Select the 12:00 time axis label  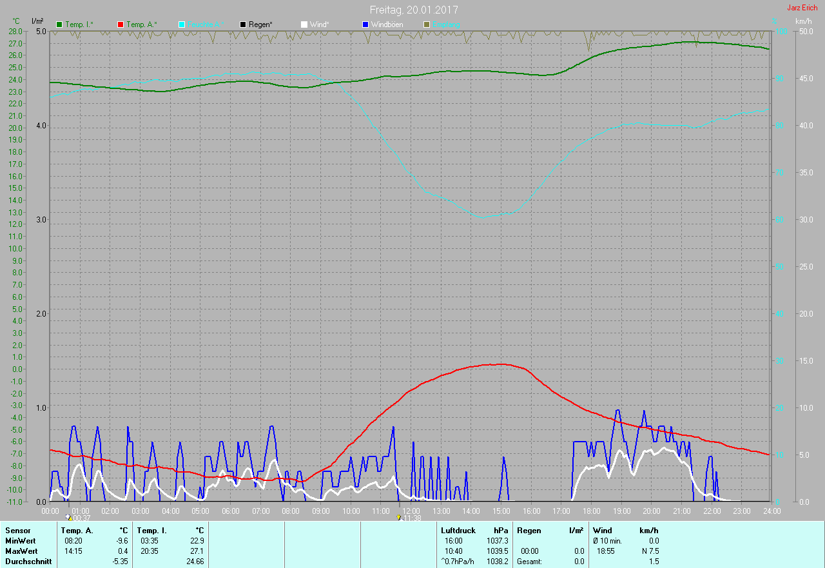click(x=411, y=511)
